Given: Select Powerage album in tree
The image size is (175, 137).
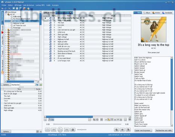Looking at the screenshot, I should click(17, 28).
